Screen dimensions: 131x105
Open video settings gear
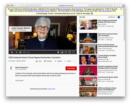(58, 52)
